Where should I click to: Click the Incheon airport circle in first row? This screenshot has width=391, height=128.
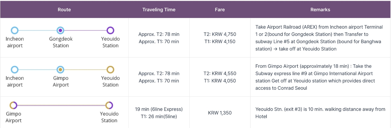point(15,30)
